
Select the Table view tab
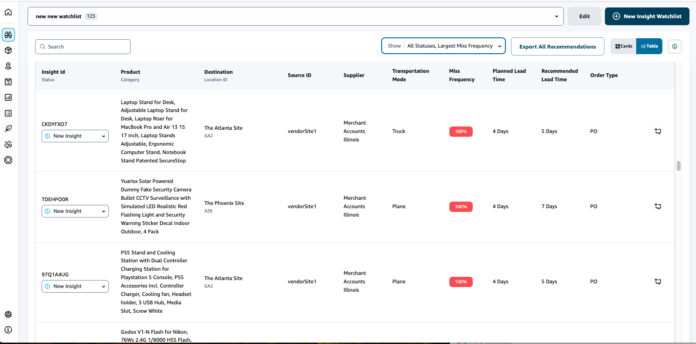(x=649, y=46)
